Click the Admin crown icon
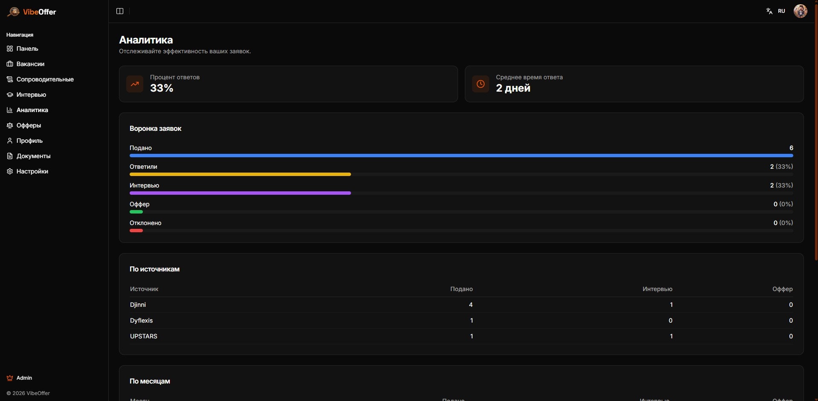The height and width of the screenshot is (401, 818). pyautogui.click(x=10, y=378)
